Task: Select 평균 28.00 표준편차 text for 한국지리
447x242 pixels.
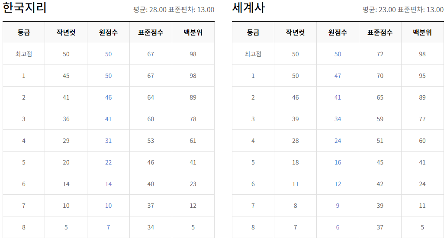Action: (174, 10)
